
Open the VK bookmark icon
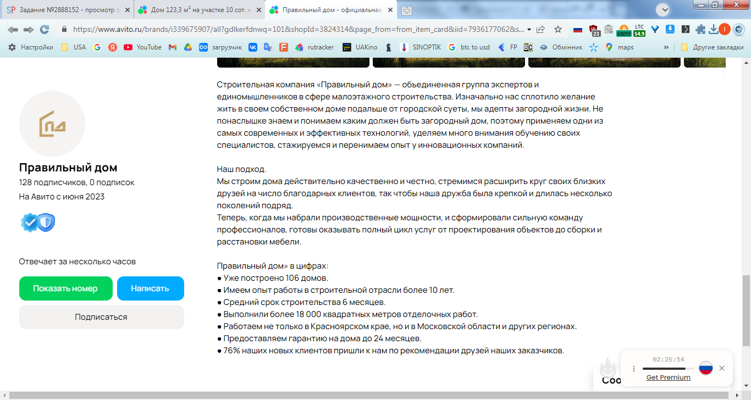(x=253, y=47)
